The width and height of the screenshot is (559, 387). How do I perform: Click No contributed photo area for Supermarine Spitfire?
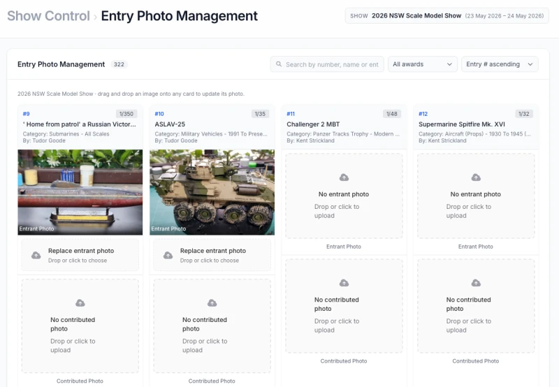click(x=476, y=306)
